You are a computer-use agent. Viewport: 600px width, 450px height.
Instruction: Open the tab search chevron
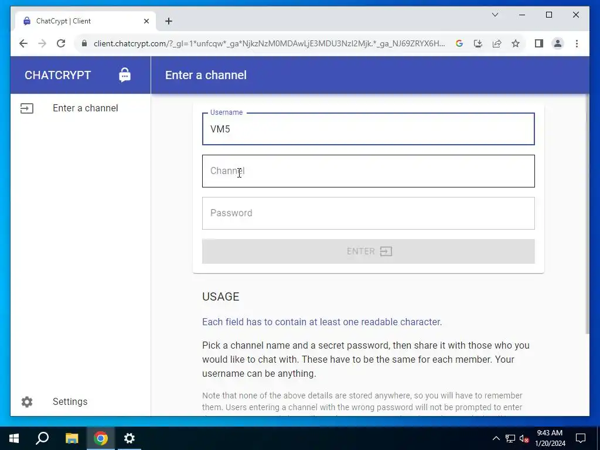tap(495, 15)
